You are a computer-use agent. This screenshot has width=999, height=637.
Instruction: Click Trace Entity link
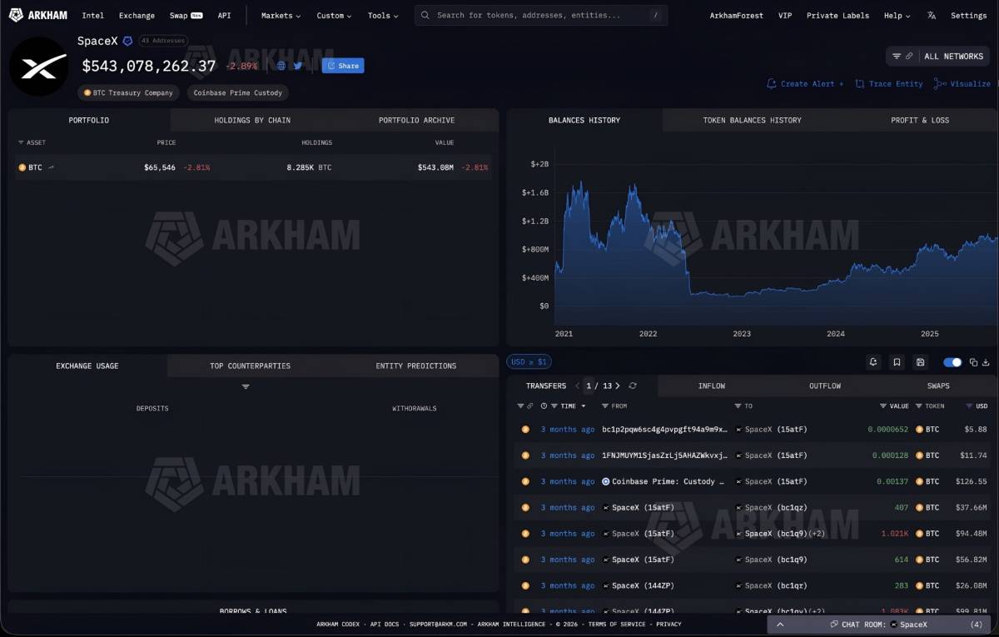[x=889, y=84]
